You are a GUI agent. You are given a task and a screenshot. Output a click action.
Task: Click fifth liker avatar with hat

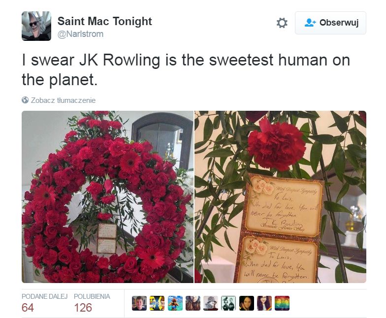[211, 303]
